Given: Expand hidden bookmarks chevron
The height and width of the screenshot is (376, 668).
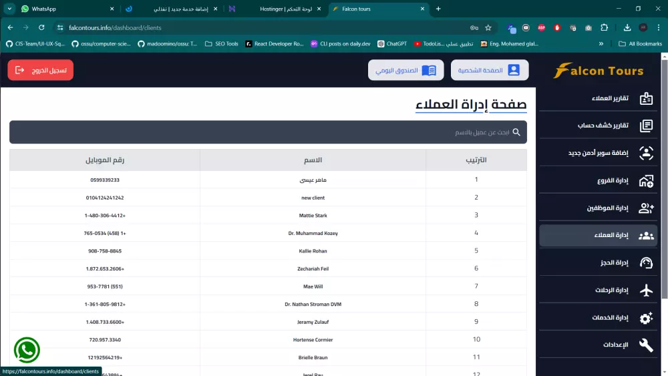Looking at the screenshot, I should 601,43.
